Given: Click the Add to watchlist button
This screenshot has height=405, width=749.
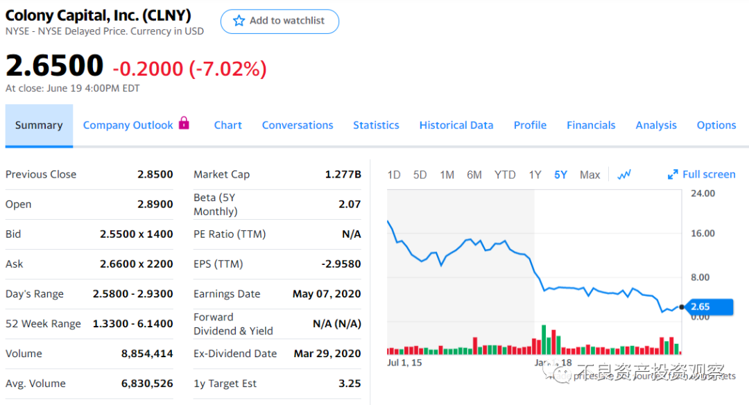Looking at the screenshot, I should [279, 21].
